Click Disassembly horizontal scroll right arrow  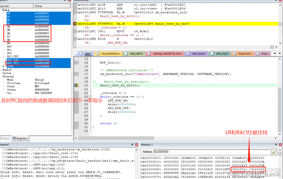[276, 47]
